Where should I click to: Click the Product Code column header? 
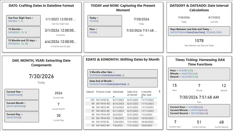103,92
